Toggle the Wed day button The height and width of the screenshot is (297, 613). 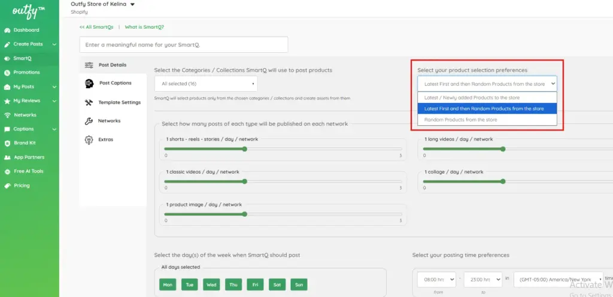point(211,284)
